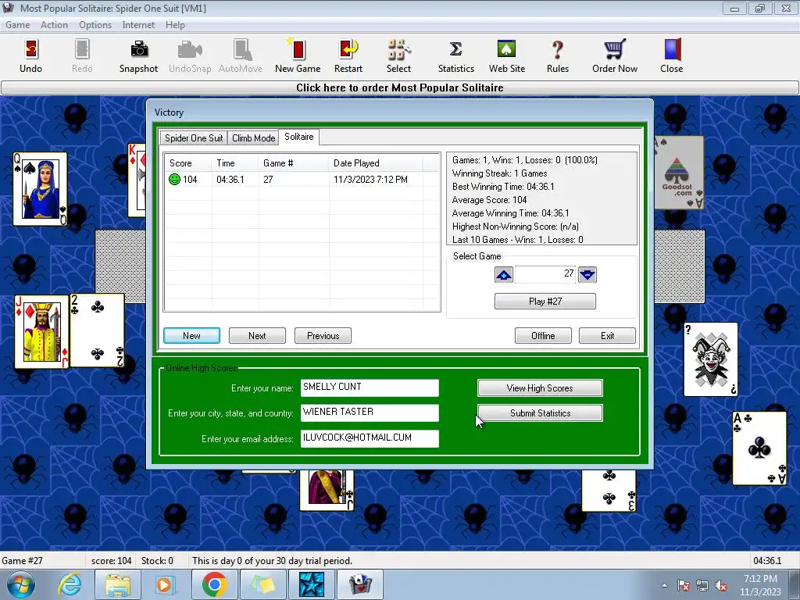Image resolution: width=800 pixels, height=600 pixels.
Task: Open Sticky Notes from the taskbar
Action: tap(262, 584)
